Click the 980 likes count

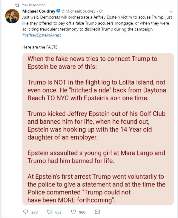[82, 212]
